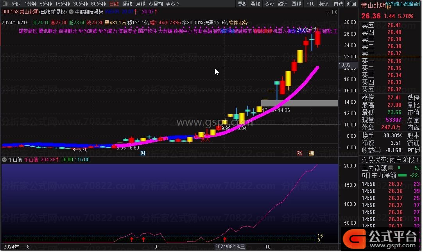This screenshot has height=252, width=423.
Task: Click the 买一 price 26.36
Action: pyautogui.click(x=394, y=61)
